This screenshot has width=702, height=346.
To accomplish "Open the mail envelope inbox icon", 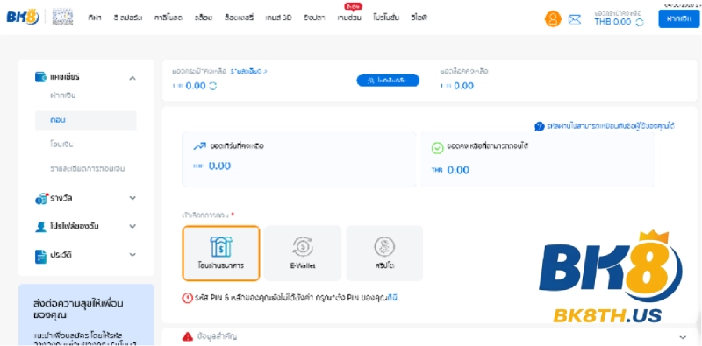I will point(575,19).
